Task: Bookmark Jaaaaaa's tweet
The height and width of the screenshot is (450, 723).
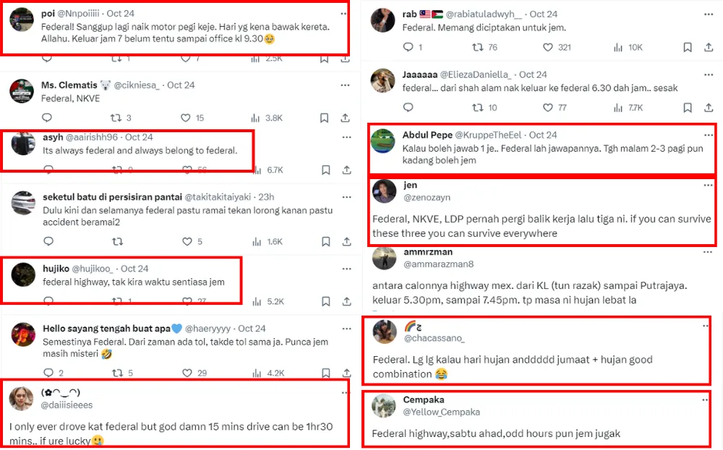Action: 688,108
